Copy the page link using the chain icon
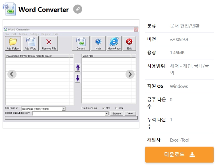This screenshot has width=216, height=166. point(78,9)
